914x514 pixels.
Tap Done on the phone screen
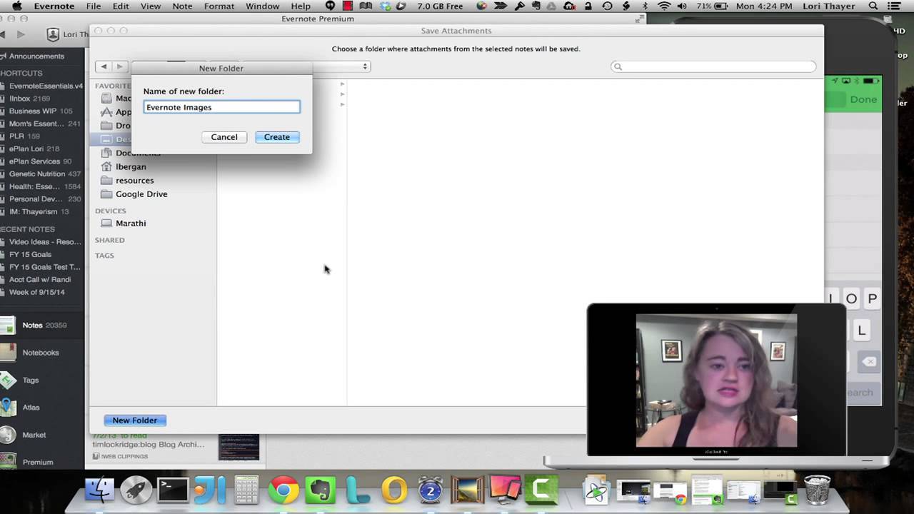863,99
